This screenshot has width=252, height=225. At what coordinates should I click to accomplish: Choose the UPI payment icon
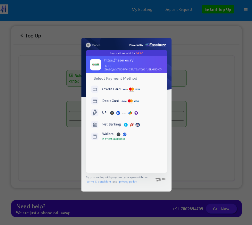95,113
